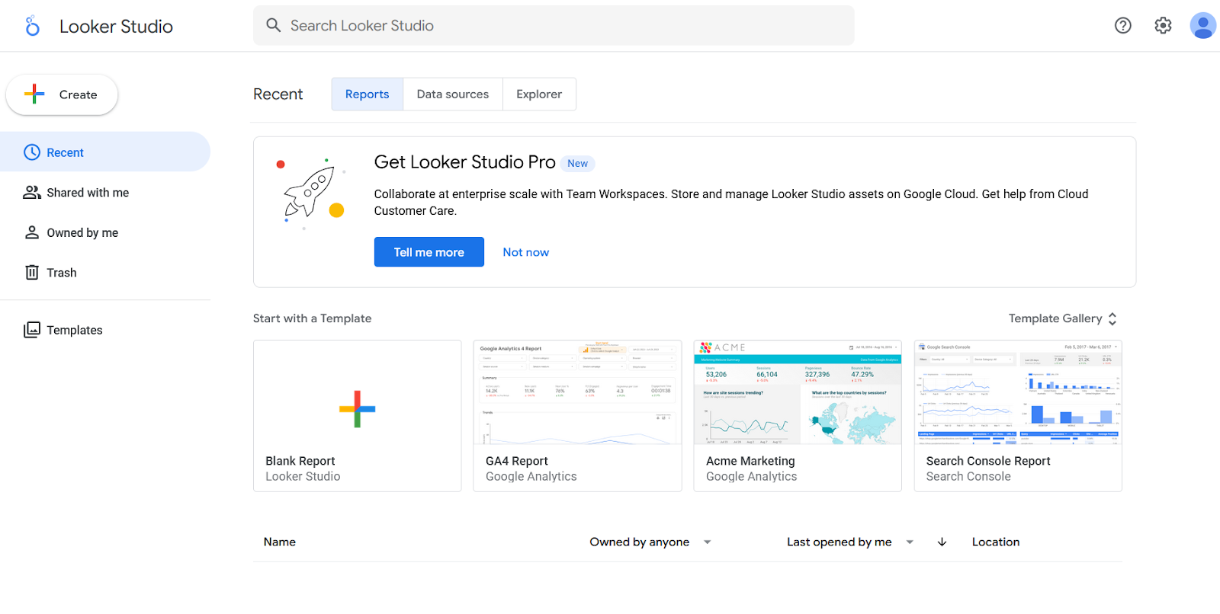Click the Acme Marketing title text
The height and width of the screenshot is (614, 1220).
(x=750, y=461)
